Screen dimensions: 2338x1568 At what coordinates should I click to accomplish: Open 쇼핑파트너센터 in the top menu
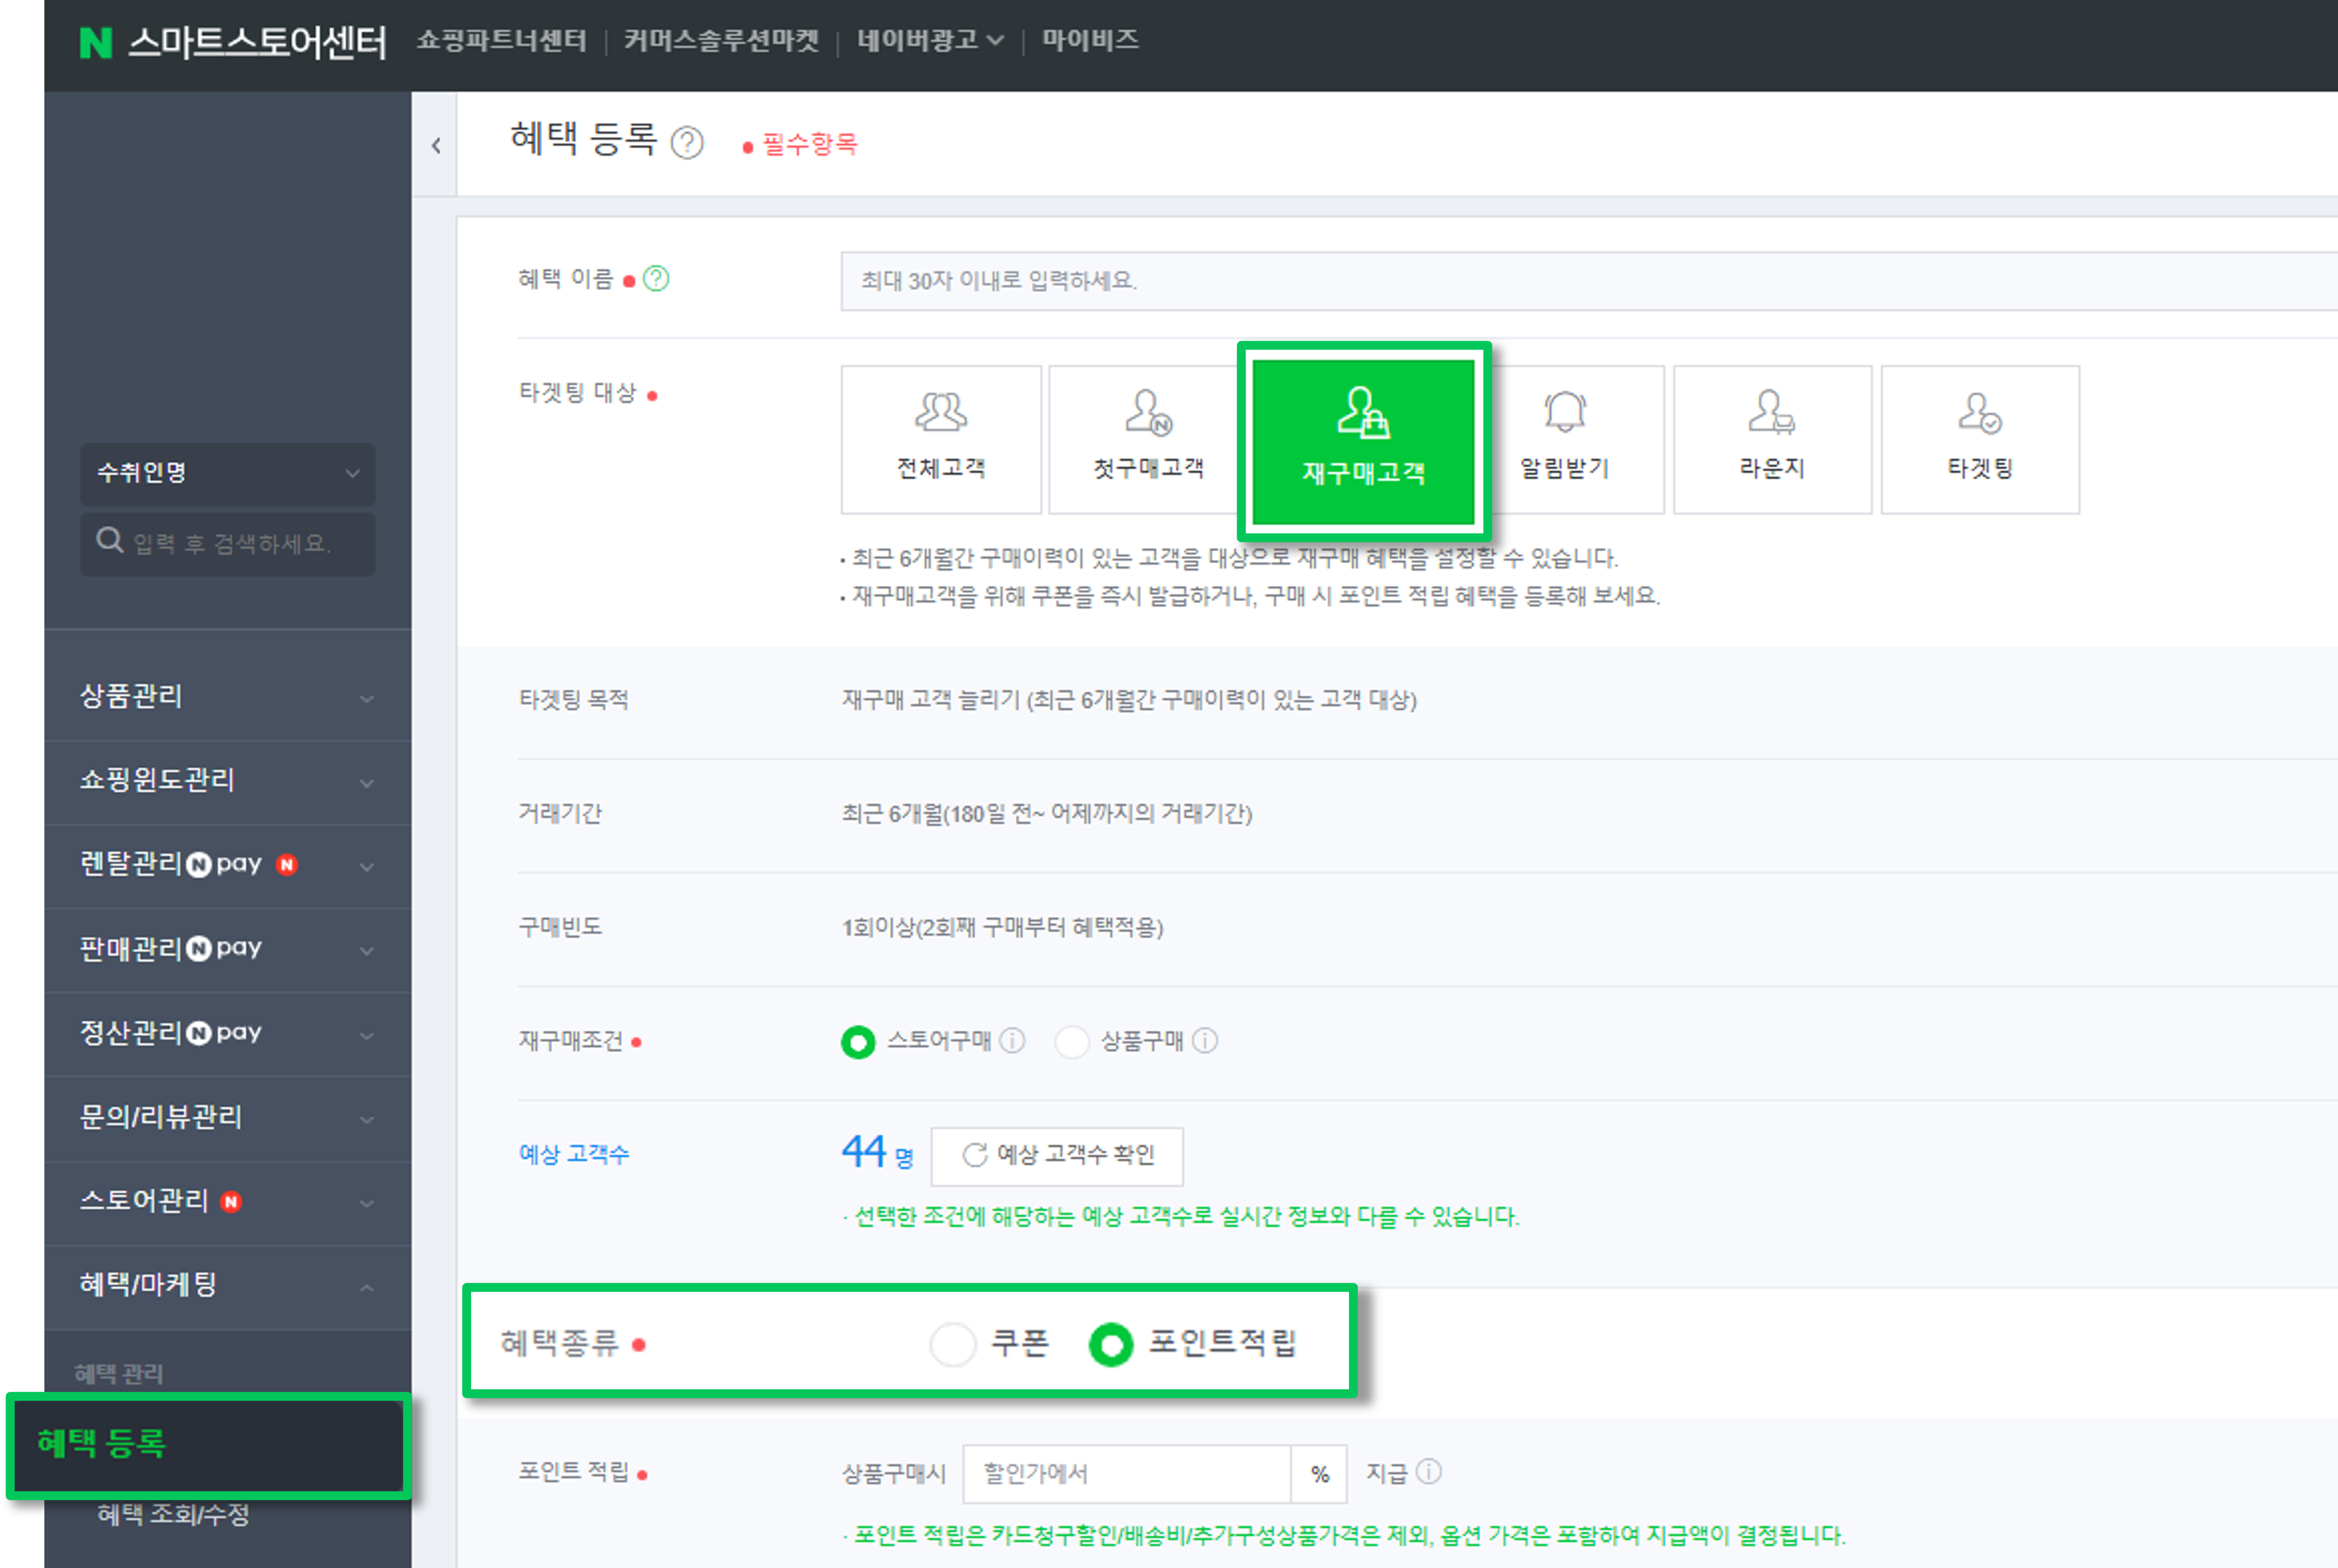click(x=501, y=40)
